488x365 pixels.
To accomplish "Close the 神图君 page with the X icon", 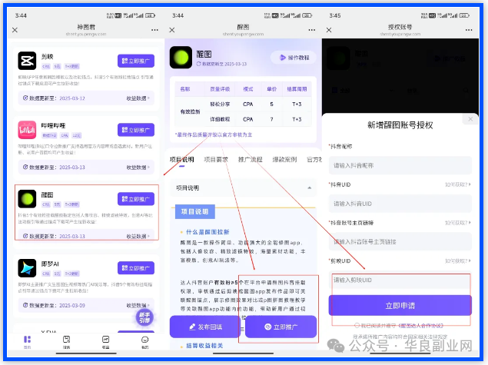I will tap(15, 30).
